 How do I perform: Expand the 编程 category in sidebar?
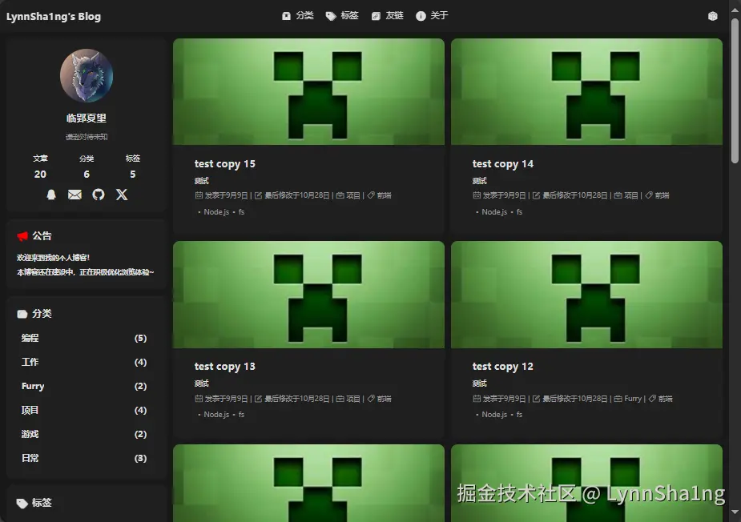point(30,338)
